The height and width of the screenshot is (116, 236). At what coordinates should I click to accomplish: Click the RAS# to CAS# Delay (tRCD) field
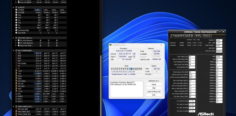[192, 59]
